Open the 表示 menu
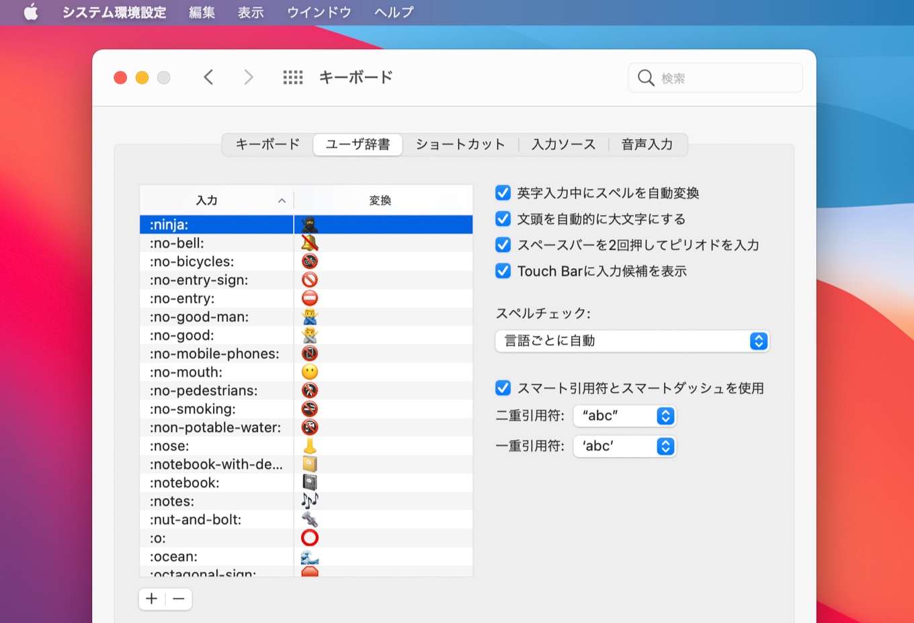This screenshot has height=623, width=914. pos(251,12)
